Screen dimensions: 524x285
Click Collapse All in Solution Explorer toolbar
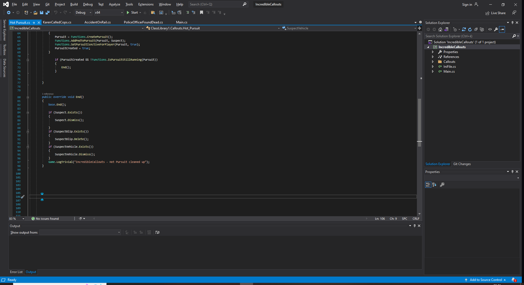click(476, 29)
